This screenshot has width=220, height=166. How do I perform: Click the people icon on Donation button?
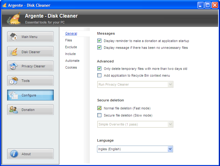14,110
